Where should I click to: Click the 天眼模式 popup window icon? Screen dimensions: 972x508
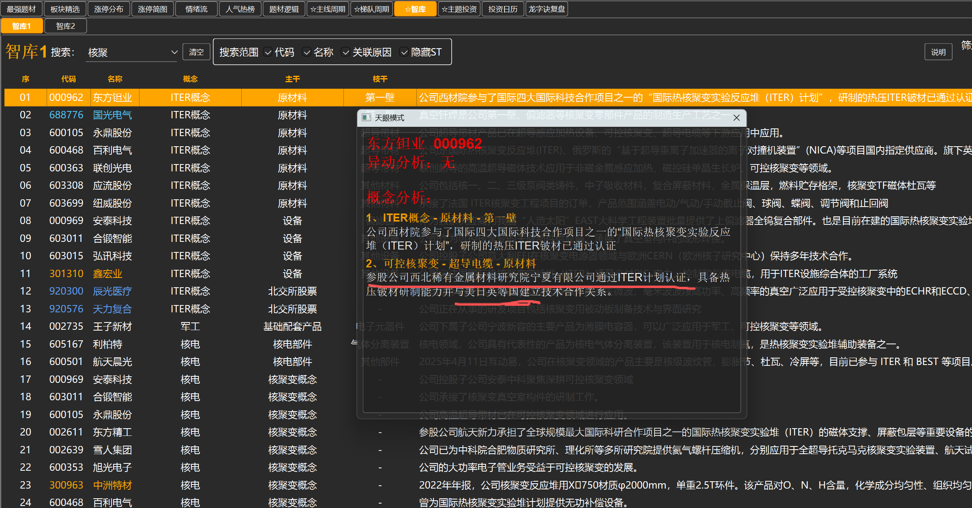point(366,117)
